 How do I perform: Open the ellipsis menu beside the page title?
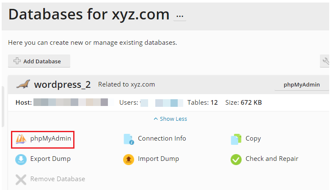[180, 16]
